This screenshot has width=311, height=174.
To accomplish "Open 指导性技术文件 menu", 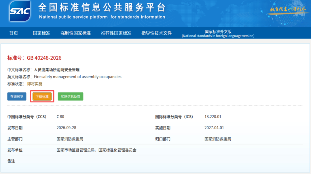I will (156, 33).
